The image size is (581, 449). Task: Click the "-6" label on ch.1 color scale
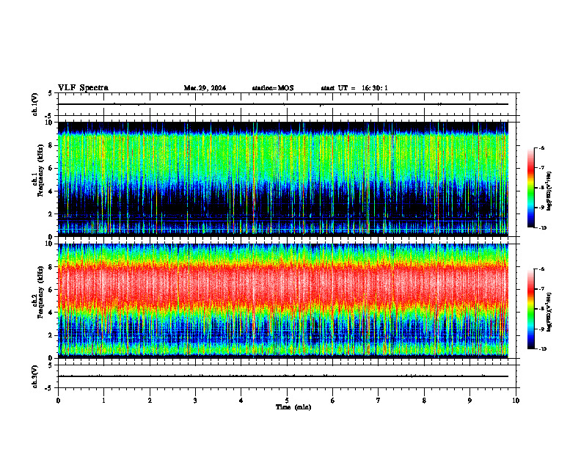(x=541, y=148)
